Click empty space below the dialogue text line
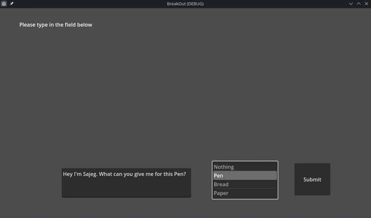Viewport: 371px width, 218px height. click(x=126, y=188)
